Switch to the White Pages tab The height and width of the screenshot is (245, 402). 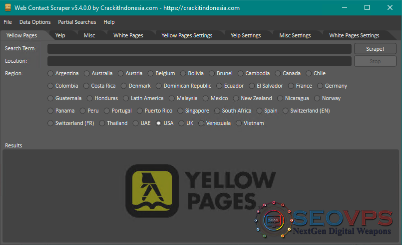[x=128, y=35]
